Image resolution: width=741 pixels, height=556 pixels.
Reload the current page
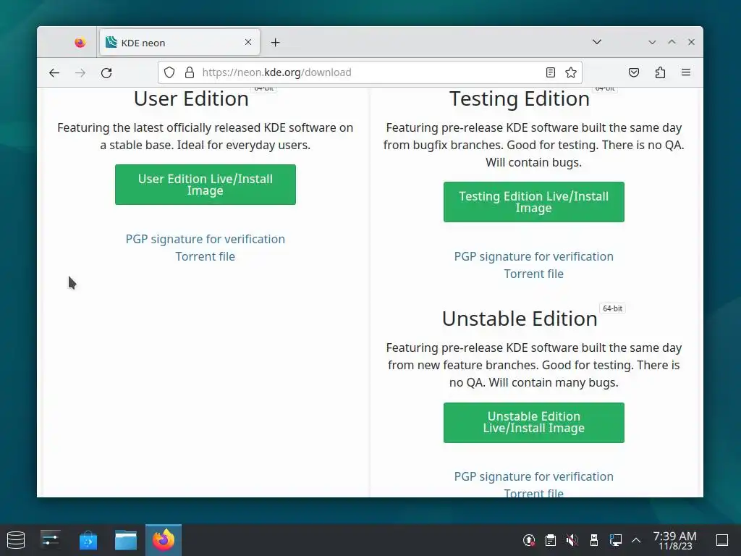coord(106,73)
